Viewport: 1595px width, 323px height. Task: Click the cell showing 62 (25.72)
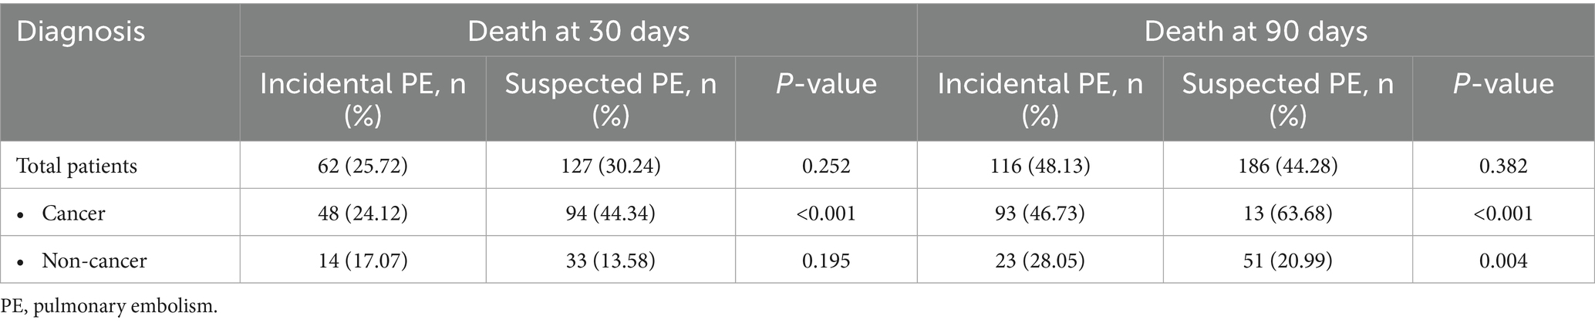(362, 167)
